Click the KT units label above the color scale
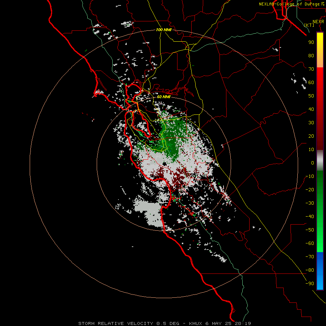 (309, 25)
